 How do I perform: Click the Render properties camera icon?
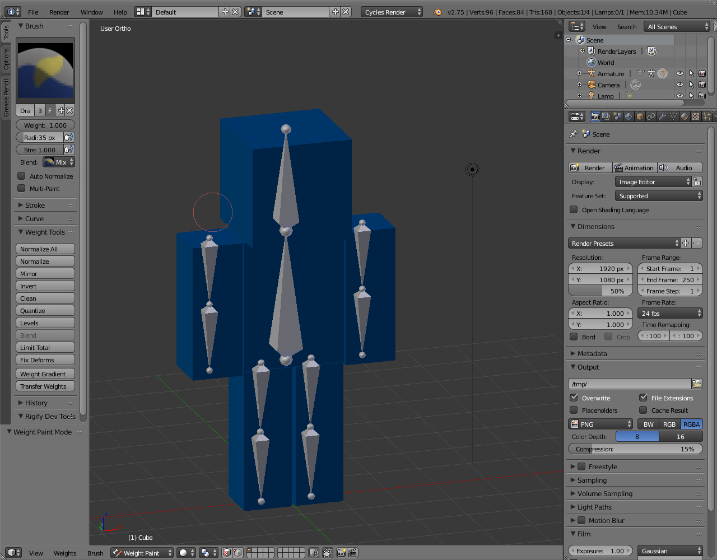coord(595,116)
